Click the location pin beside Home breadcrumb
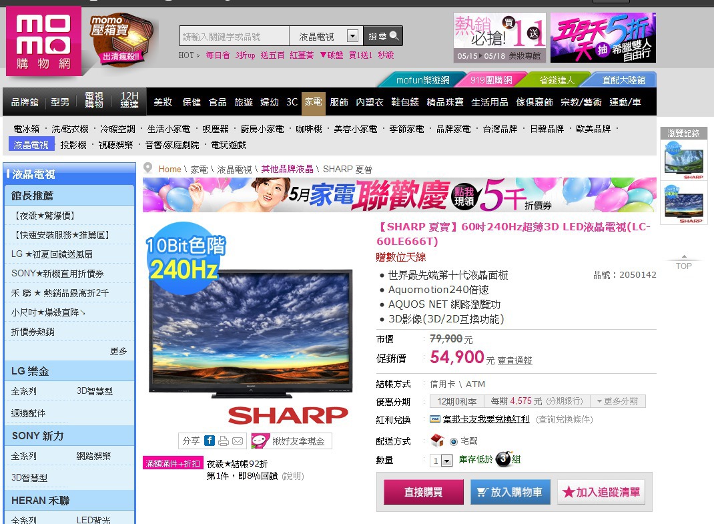The height and width of the screenshot is (524, 714). (x=147, y=168)
